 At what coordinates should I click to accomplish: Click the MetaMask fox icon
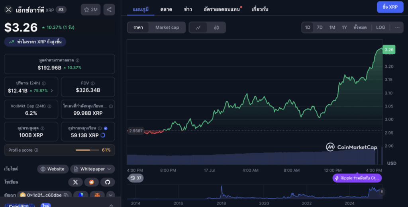pyautogui.click(x=98, y=195)
